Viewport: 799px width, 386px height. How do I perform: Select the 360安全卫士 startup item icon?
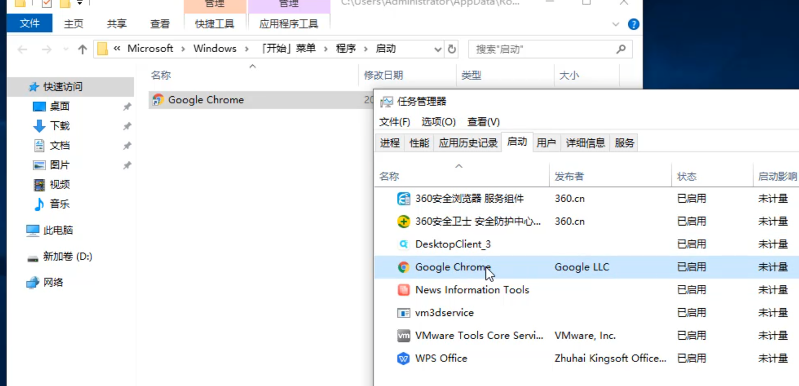point(403,222)
